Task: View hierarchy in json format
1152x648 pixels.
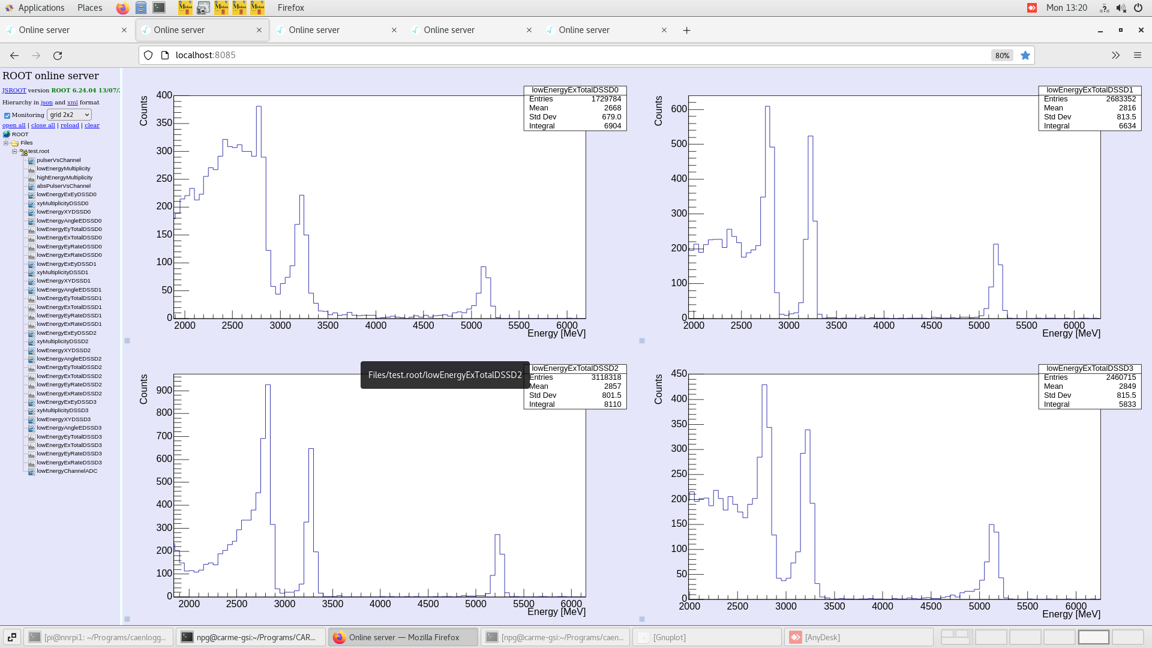Action: click(47, 102)
